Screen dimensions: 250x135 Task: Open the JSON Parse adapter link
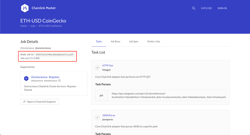pos(109,115)
